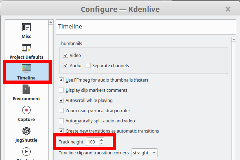The height and width of the screenshot is (160, 240).
Task: Decrease Track height with down arrow
Action: pos(101,144)
